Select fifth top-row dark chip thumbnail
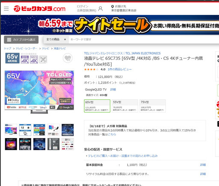Viewport: 219px width, 186px height. pos(68,130)
